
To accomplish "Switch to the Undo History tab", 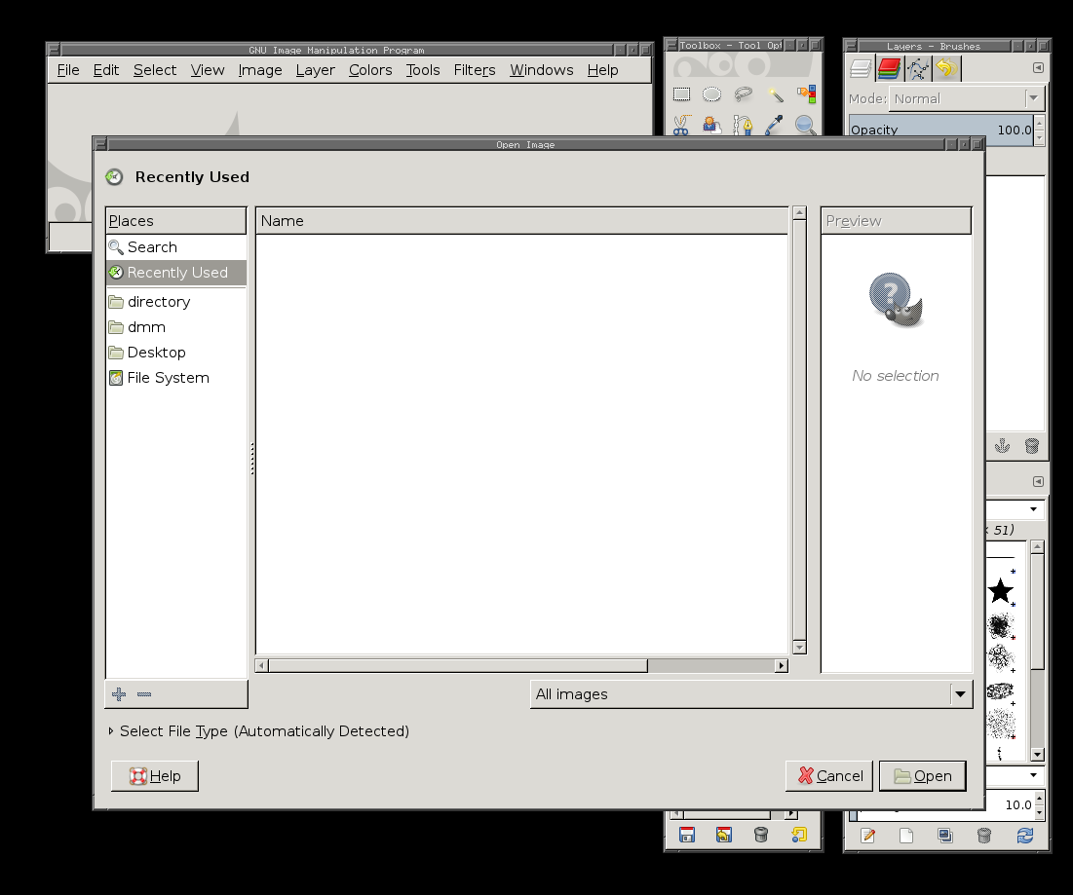I will pos(946,68).
